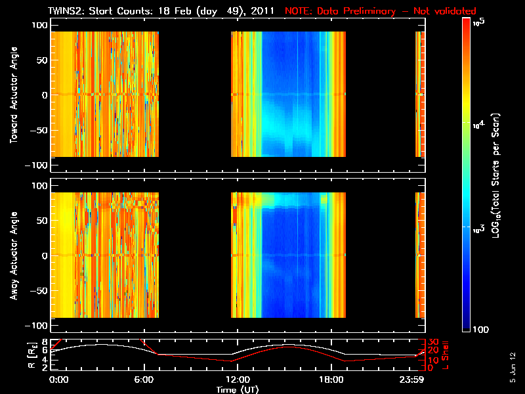Screen dimensions: 525x394
Task: Click the '-50' tick on Away Actuator axis
Action: click(x=39, y=291)
